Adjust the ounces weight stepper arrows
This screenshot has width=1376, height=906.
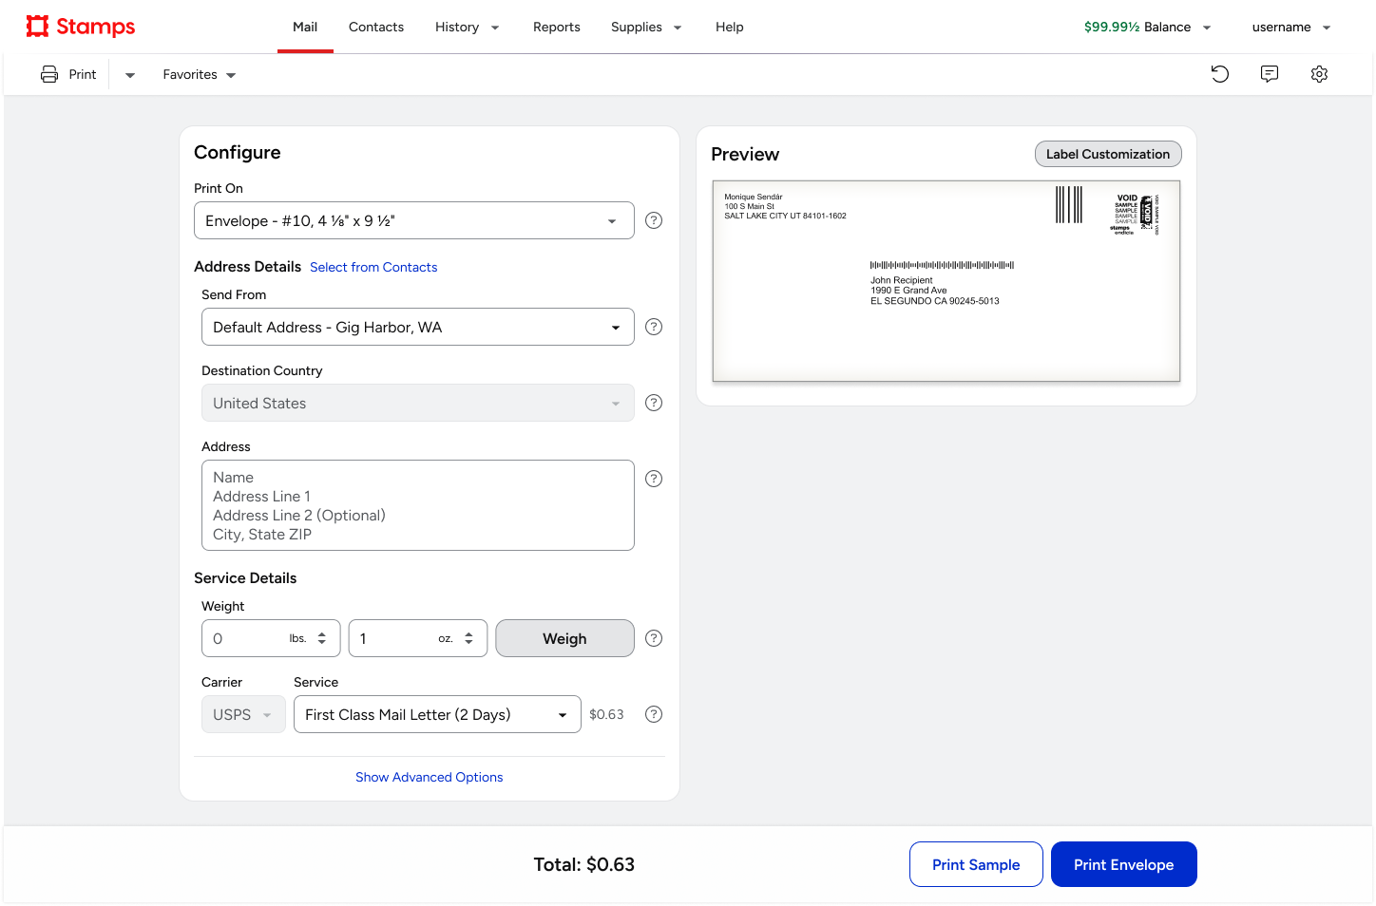tap(468, 638)
